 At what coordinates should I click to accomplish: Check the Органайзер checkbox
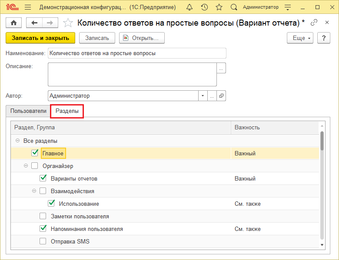[35, 166]
